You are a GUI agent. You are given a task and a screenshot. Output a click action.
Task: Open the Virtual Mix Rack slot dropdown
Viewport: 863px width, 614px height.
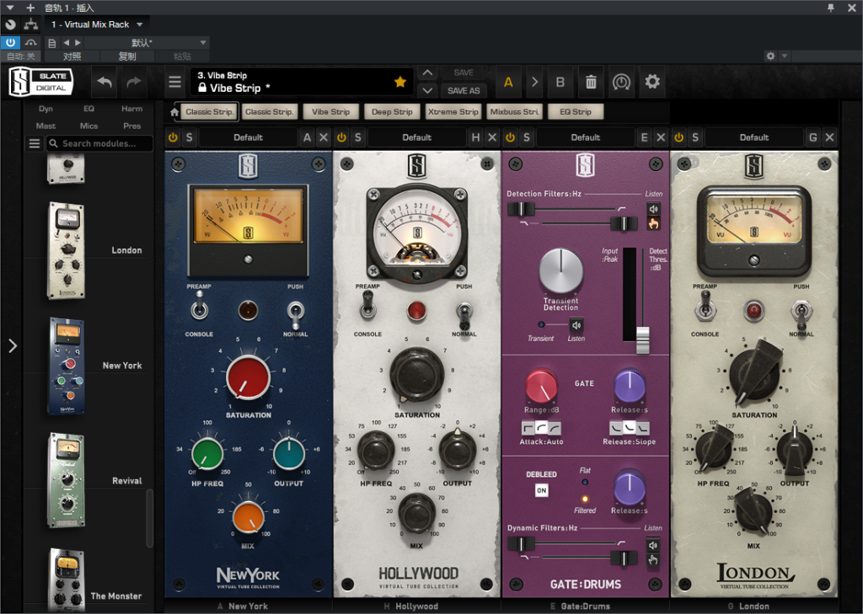(x=95, y=24)
